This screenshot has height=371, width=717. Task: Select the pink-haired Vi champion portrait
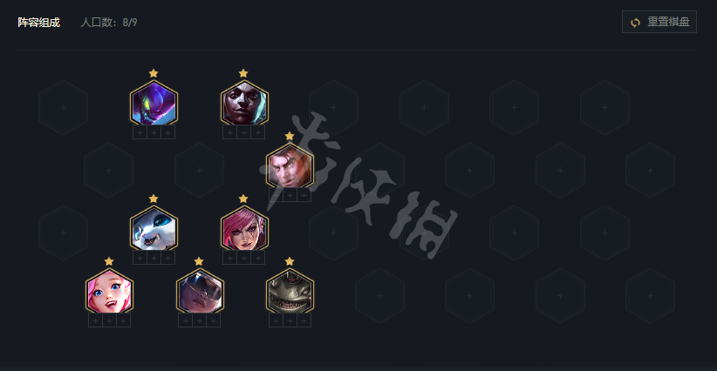click(244, 229)
